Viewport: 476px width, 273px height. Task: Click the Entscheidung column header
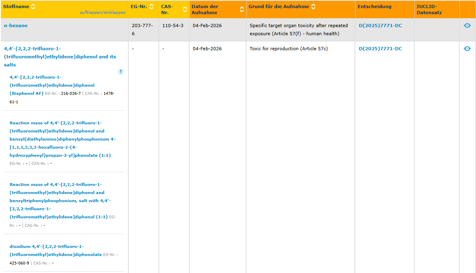[374, 6]
